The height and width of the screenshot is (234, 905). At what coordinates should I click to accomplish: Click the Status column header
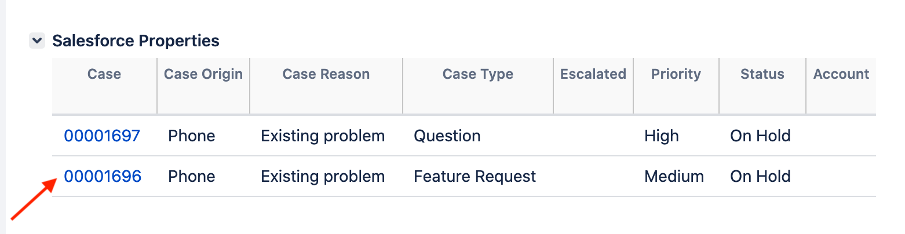(x=762, y=74)
